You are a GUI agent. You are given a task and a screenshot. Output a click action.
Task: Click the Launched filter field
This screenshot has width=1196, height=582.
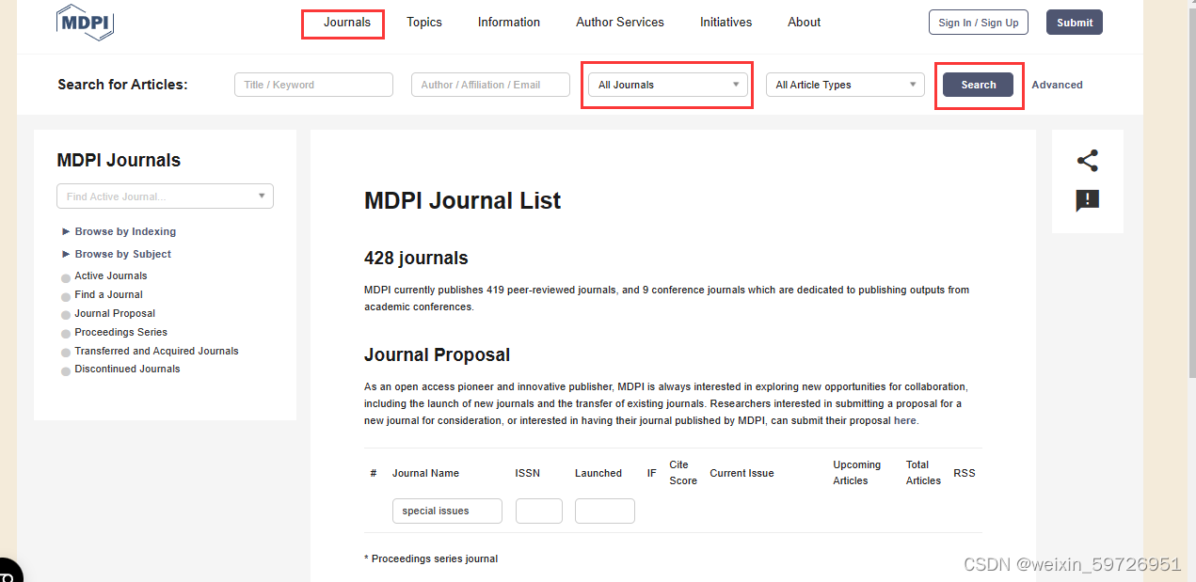click(x=605, y=511)
